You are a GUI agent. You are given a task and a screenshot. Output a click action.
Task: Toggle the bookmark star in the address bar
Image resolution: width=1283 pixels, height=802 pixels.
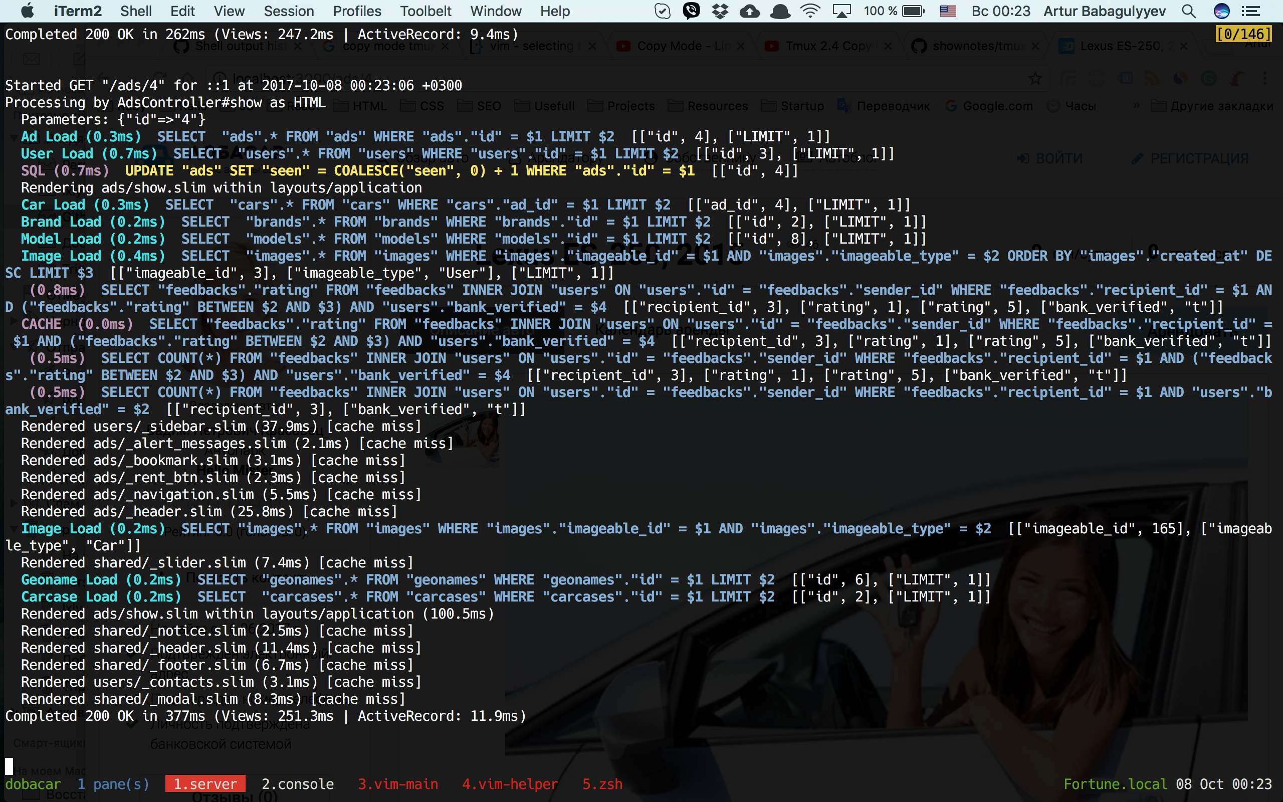pos(1035,79)
